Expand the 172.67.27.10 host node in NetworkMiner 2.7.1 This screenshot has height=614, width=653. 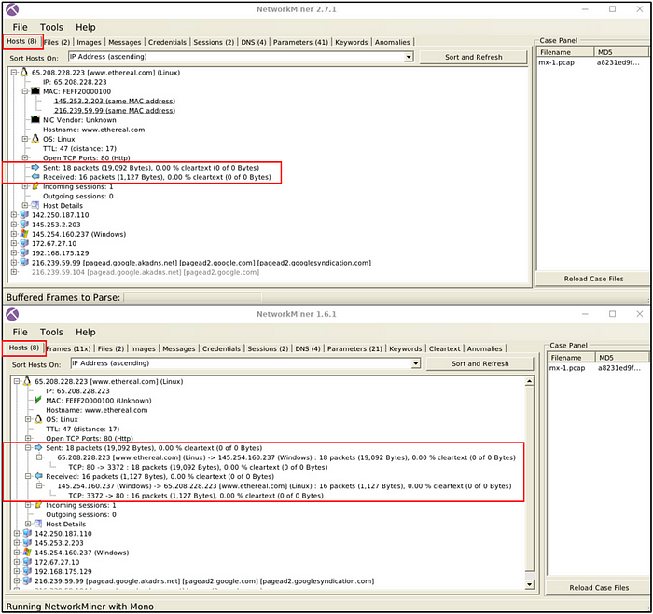(14, 243)
